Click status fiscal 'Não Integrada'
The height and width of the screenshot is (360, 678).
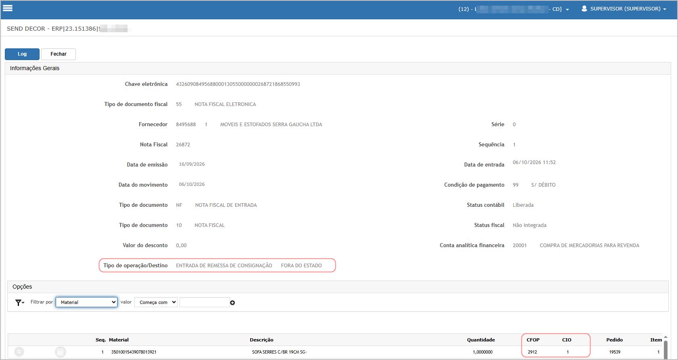coord(529,225)
